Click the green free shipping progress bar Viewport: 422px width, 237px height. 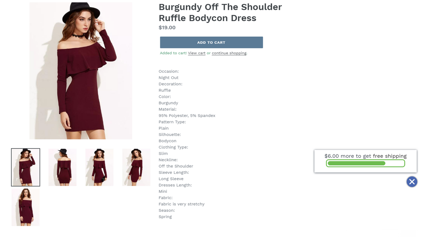tap(366, 163)
